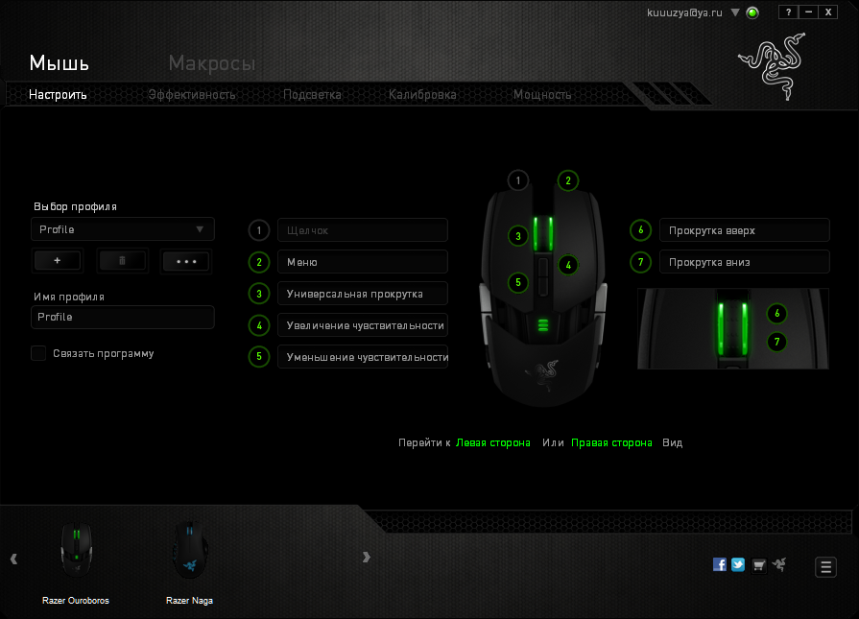Open the Razer store cart icon
Screen dimensions: 859x619
pos(758,564)
